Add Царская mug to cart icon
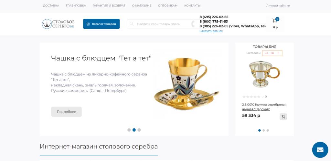 coord(283,117)
